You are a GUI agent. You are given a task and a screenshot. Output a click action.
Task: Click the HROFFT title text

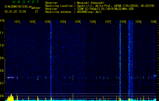click(x=26, y=2)
